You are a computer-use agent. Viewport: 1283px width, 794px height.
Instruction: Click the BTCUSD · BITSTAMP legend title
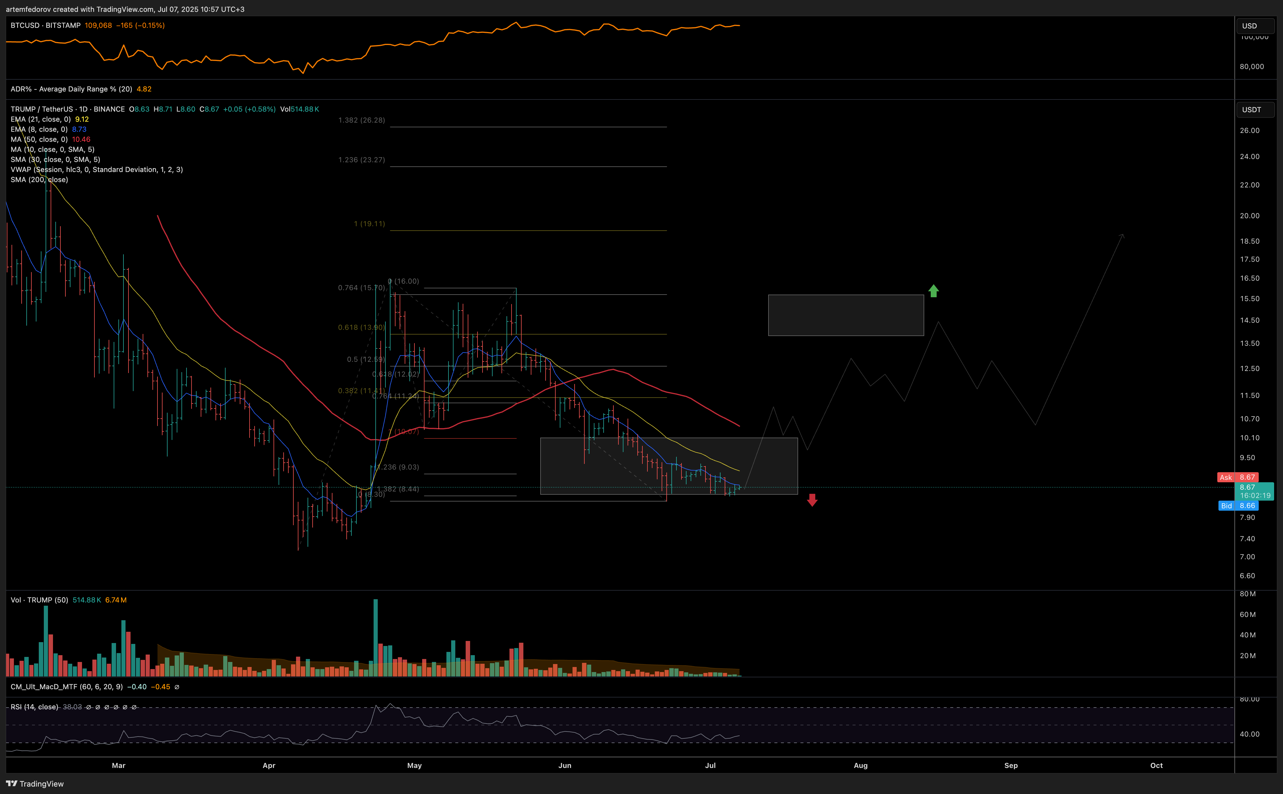tap(46, 25)
